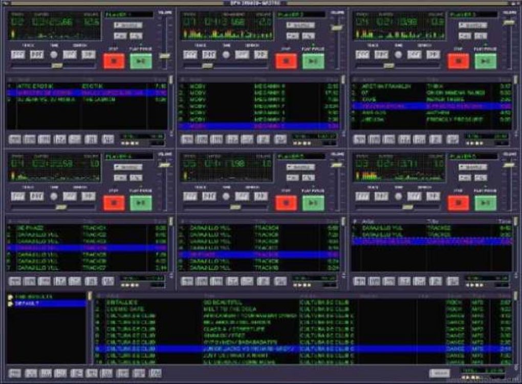
Task: Toggle the round Time button on Player 1
Action: pyautogui.click(x=54, y=54)
